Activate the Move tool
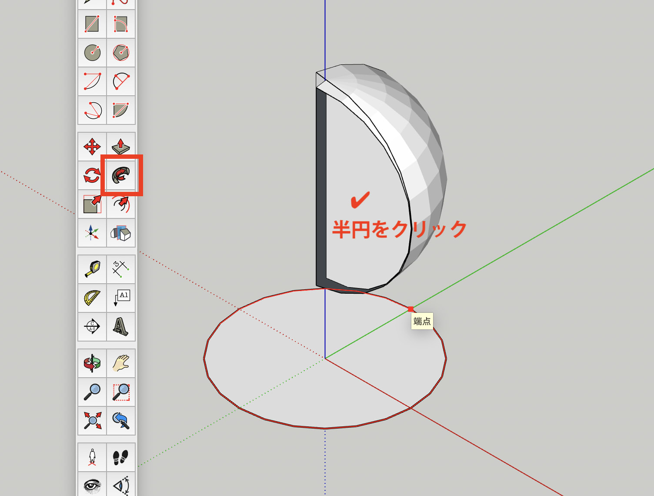Viewport: 654px width, 496px height. (x=92, y=147)
